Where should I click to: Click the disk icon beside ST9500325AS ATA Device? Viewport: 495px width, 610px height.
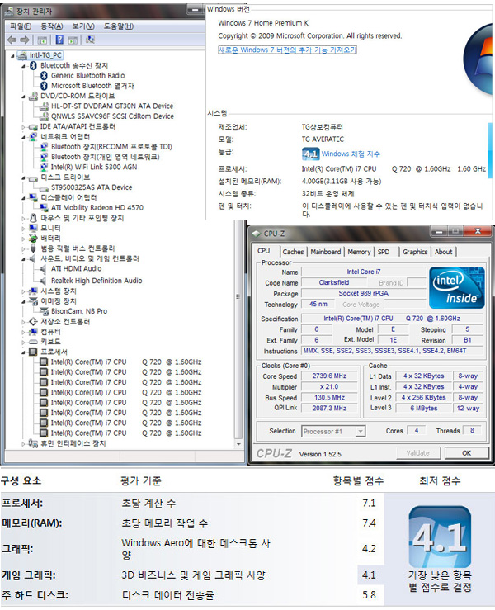point(44,187)
